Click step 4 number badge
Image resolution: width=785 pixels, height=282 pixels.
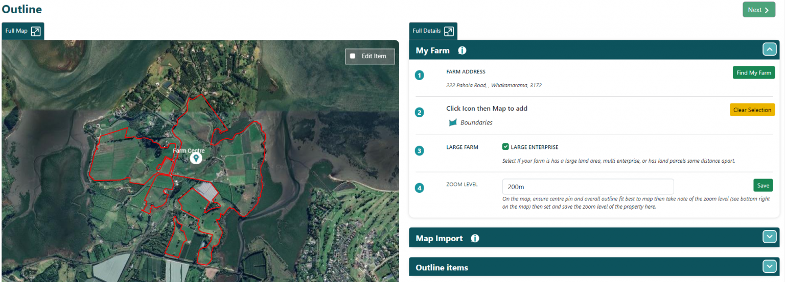point(420,188)
